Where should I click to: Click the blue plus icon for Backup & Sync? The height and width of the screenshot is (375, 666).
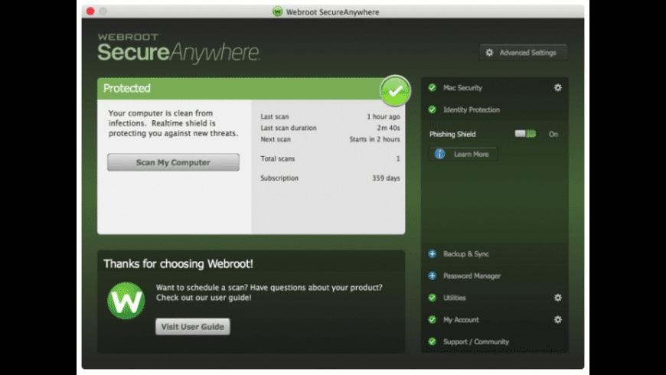click(x=433, y=253)
